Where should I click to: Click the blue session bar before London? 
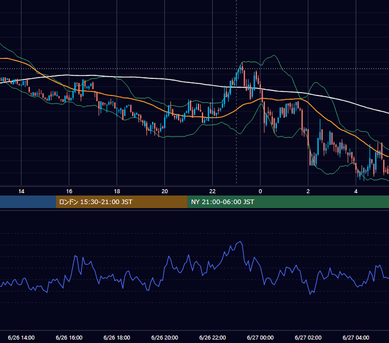(x=28, y=202)
